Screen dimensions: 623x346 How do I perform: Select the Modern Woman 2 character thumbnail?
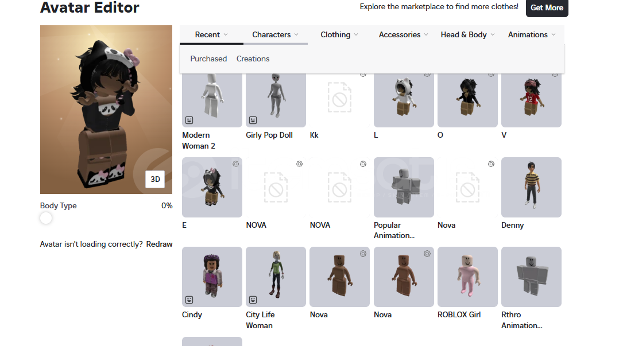point(212,100)
